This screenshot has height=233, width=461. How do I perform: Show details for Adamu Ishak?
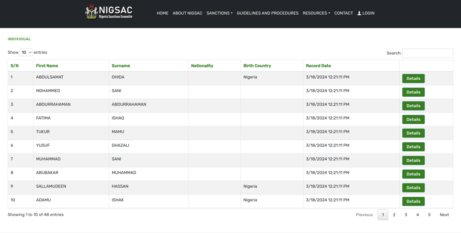413,202
